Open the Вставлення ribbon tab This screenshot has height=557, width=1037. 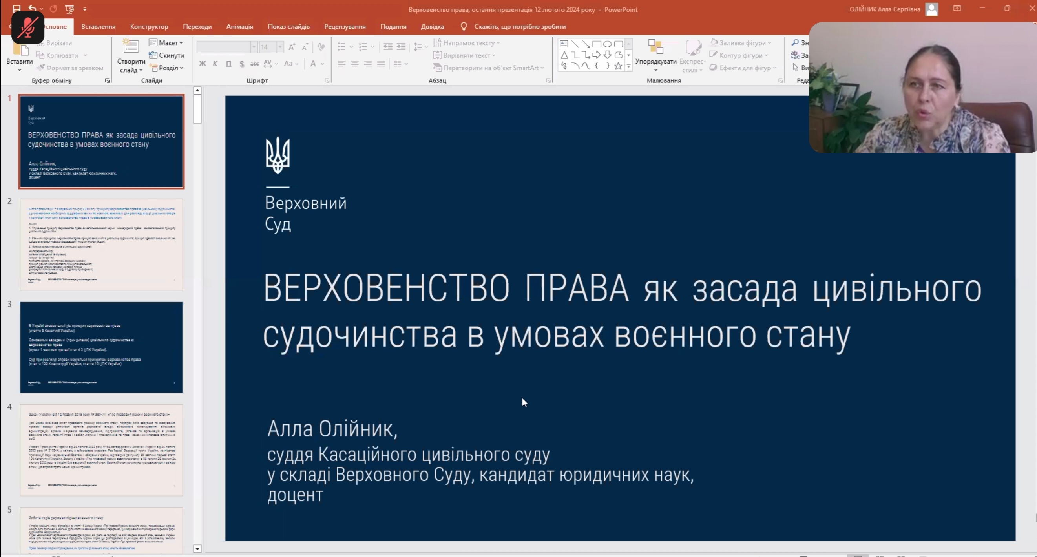98,27
